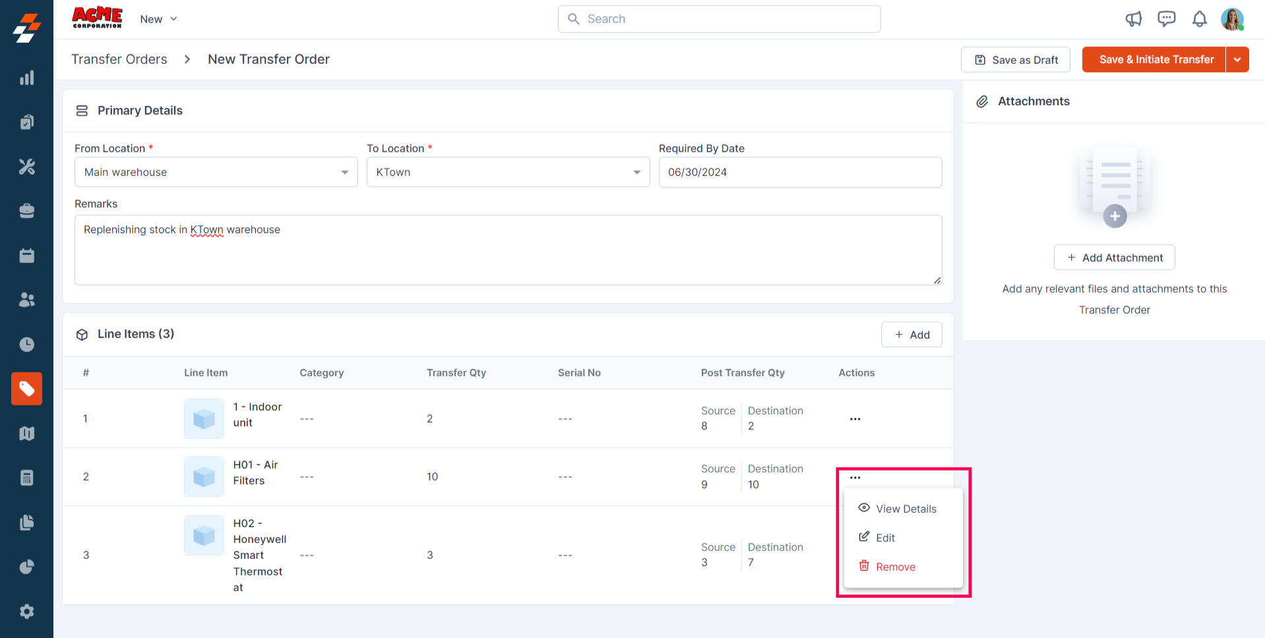
Task: Choose Edit from the actions menu
Action: pyautogui.click(x=884, y=538)
